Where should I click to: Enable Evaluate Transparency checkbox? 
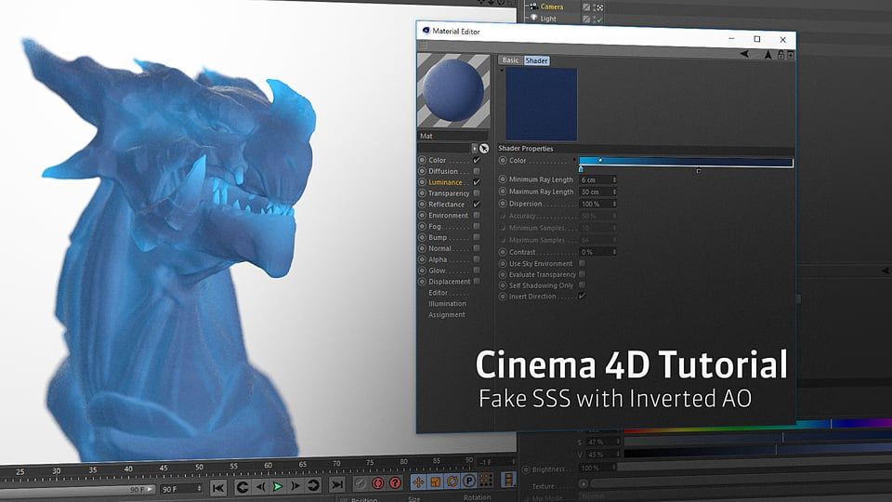(582, 273)
